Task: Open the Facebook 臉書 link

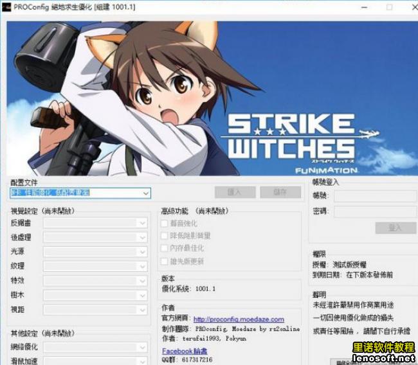Action: [185, 351]
